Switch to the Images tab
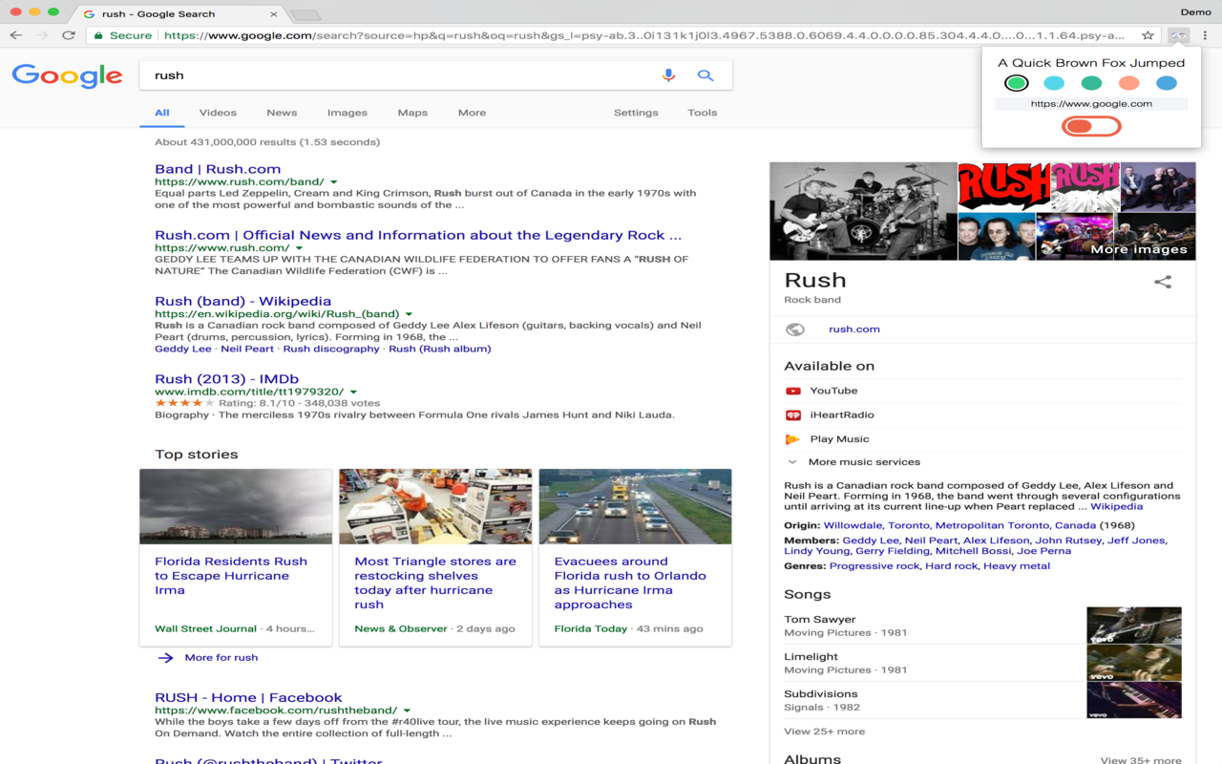 (348, 113)
